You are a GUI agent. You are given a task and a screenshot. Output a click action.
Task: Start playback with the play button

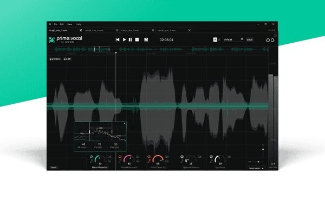coord(124,39)
